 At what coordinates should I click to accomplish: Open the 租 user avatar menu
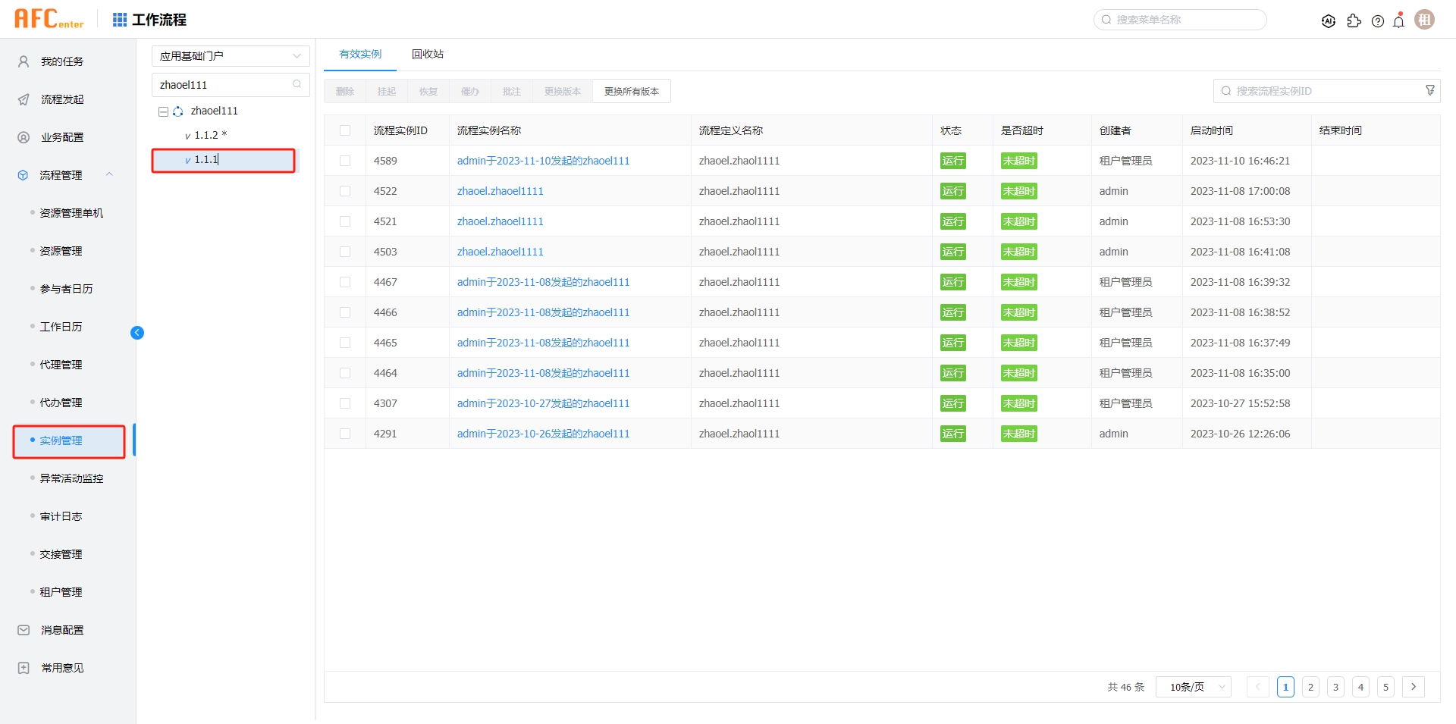1424,19
